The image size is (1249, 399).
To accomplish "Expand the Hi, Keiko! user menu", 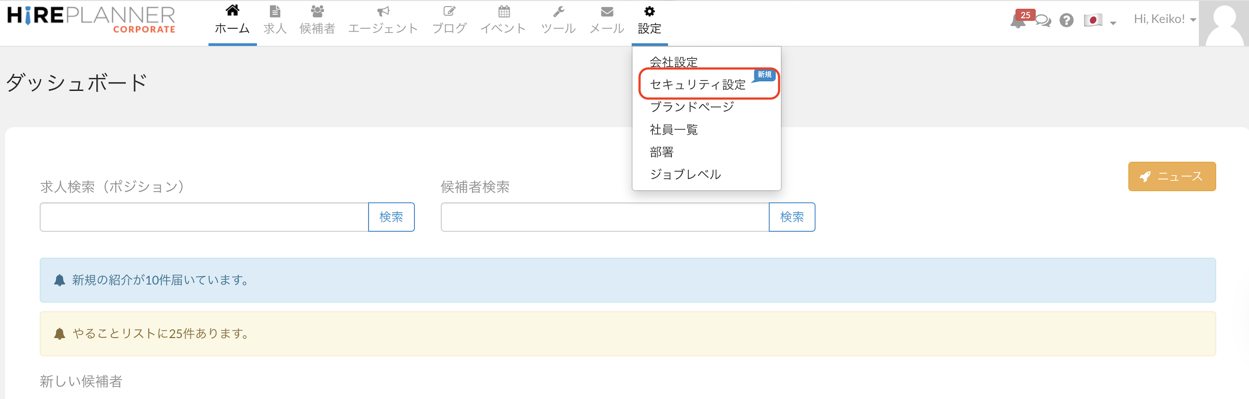I will 1164,20.
